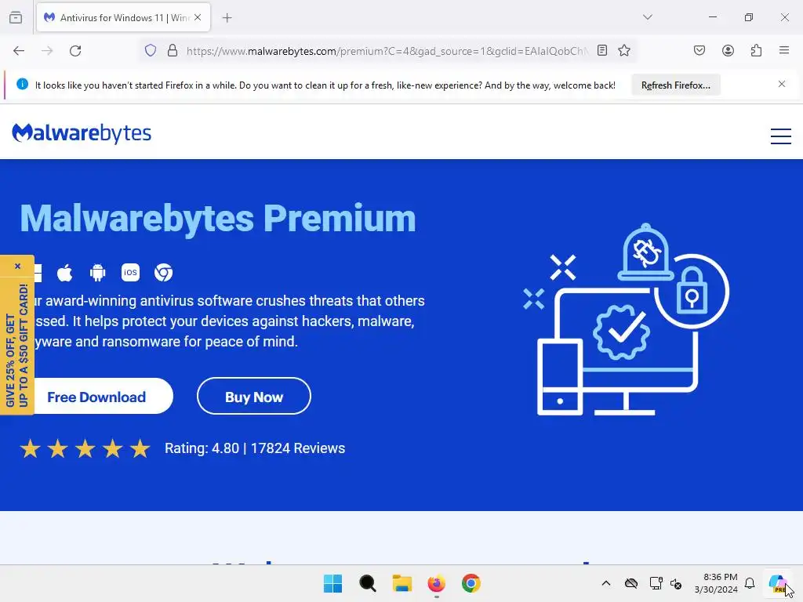Viewport: 803px width, 602px height.
Task: Go back to previous page
Action: (19, 51)
